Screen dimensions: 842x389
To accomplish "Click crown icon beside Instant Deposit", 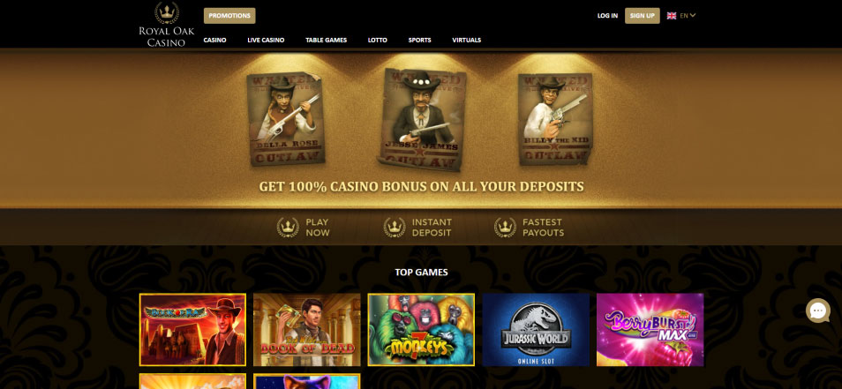I will [395, 228].
